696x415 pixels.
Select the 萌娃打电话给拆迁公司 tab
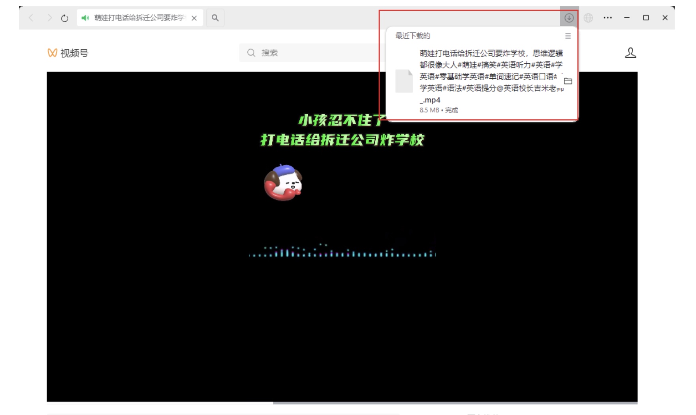[x=140, y=18]
